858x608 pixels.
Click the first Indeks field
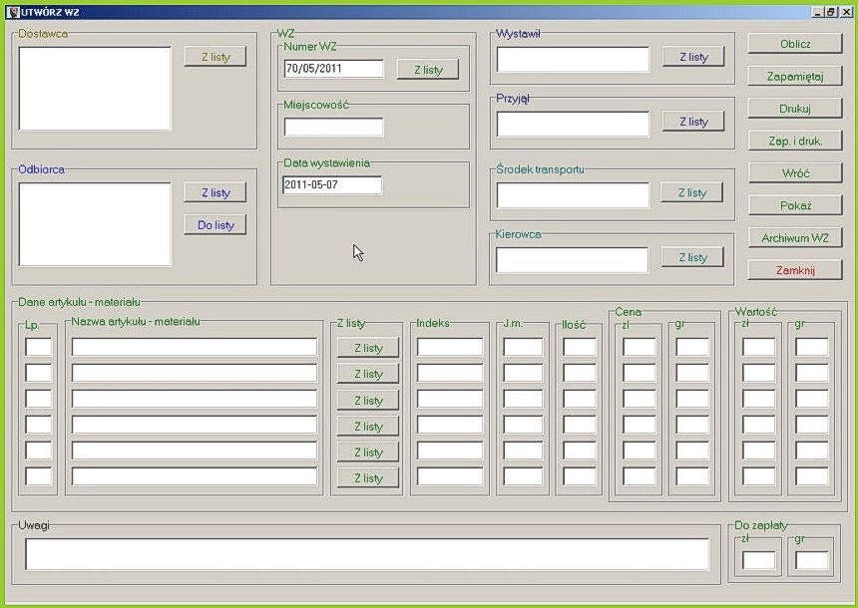pos(450,347)
